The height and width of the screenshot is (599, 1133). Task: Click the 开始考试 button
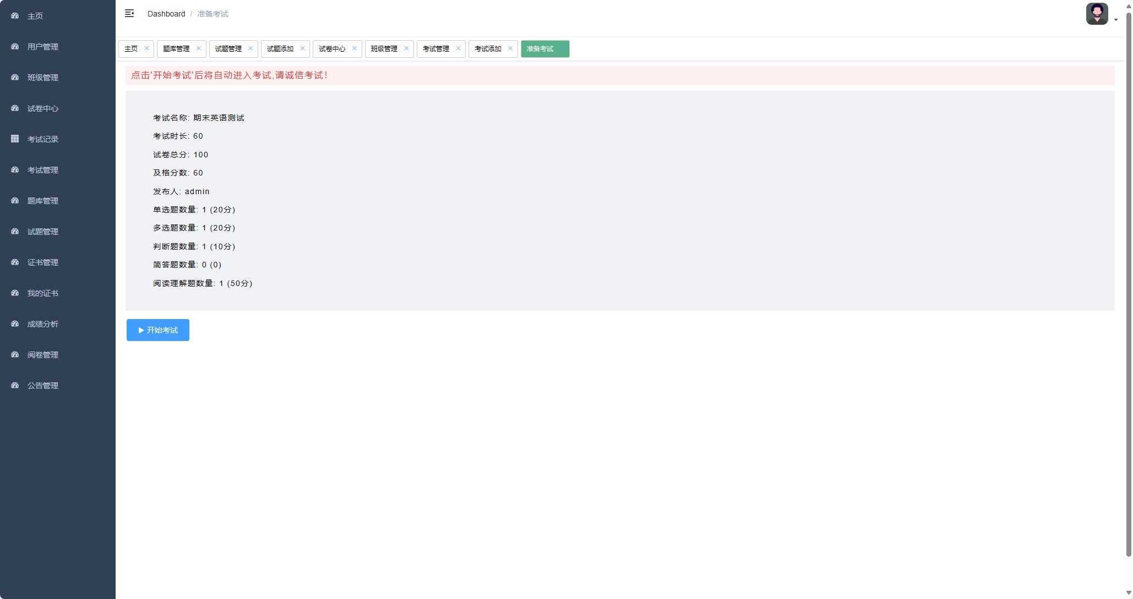(158, 330)
